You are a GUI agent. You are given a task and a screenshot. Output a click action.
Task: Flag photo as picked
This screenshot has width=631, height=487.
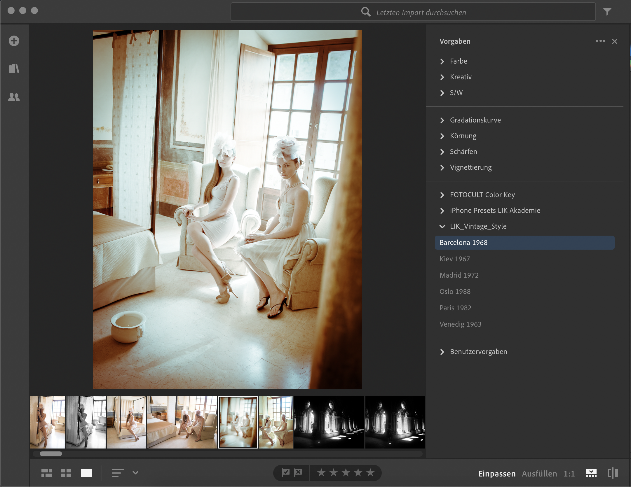285,472
